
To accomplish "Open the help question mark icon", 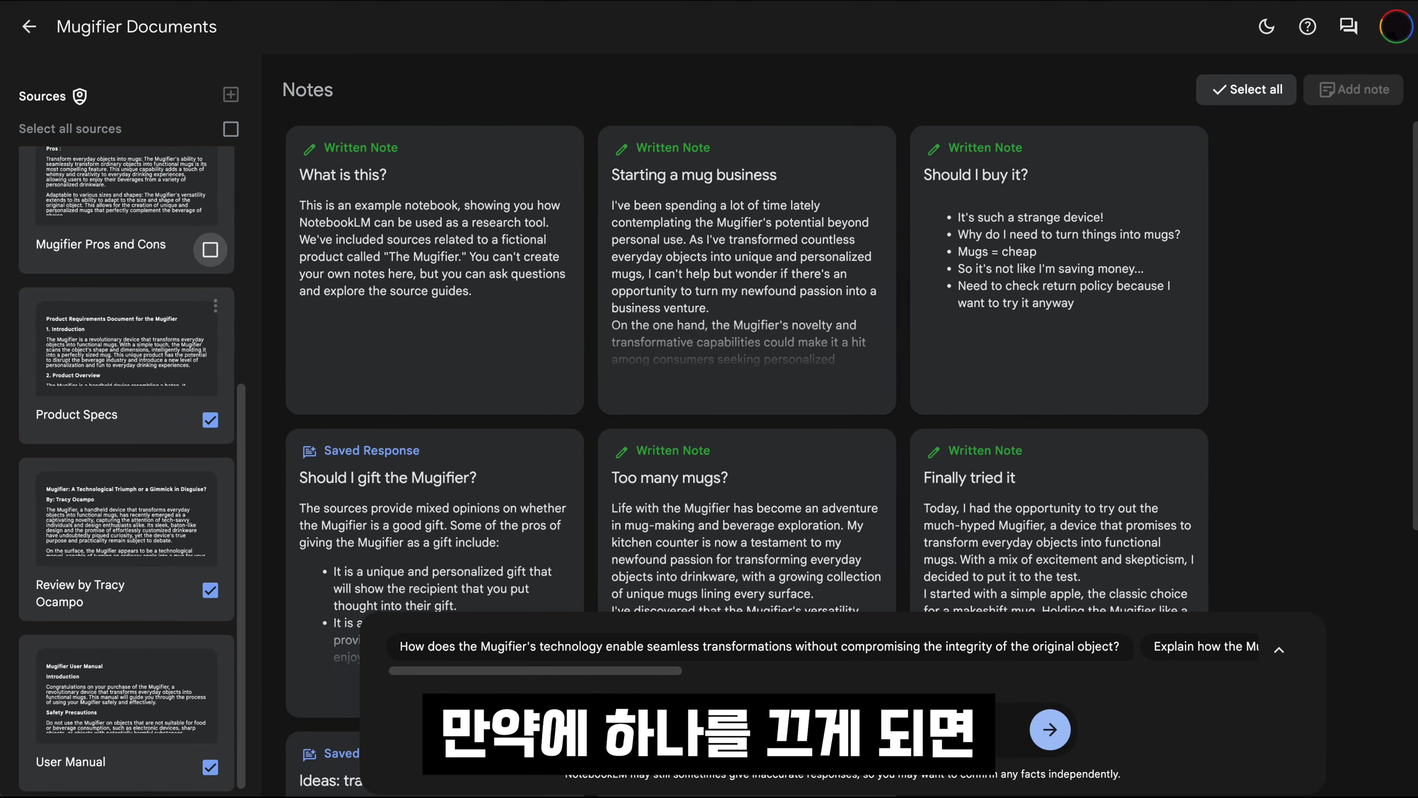I will pos(1307,26).
